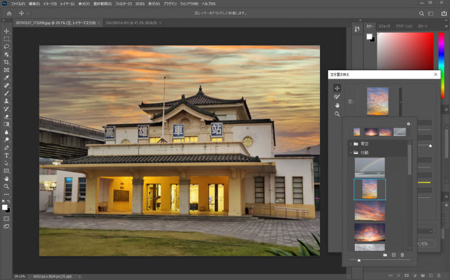Select the Dodge tool
This screenshot has height=280, width=450.
(6, 139)
